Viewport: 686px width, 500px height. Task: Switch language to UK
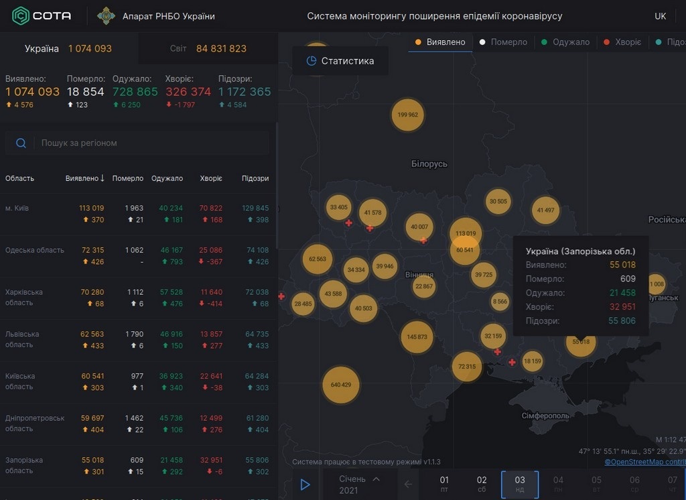pos(660,16)
